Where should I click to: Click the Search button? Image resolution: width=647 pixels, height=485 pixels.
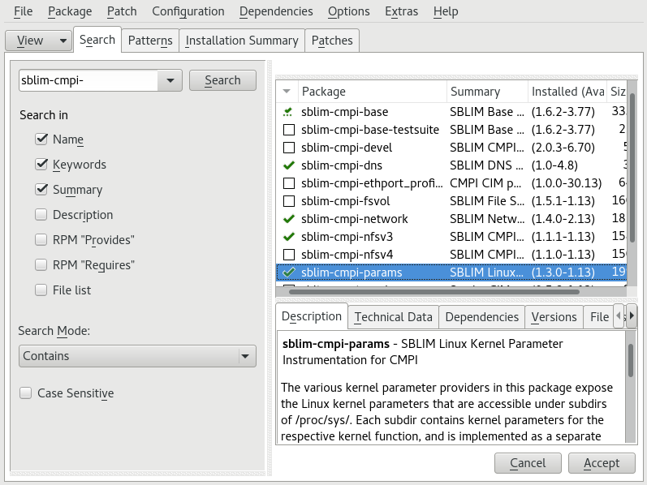tap(222, 80)
